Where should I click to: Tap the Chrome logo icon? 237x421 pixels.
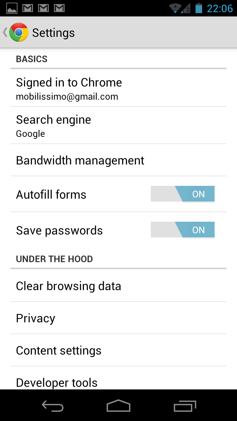[19, 32]
